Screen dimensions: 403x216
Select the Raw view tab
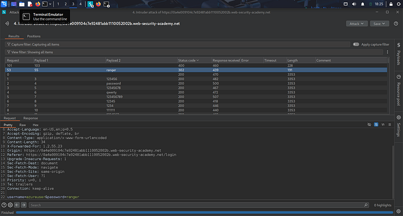(x=22, y=125)
